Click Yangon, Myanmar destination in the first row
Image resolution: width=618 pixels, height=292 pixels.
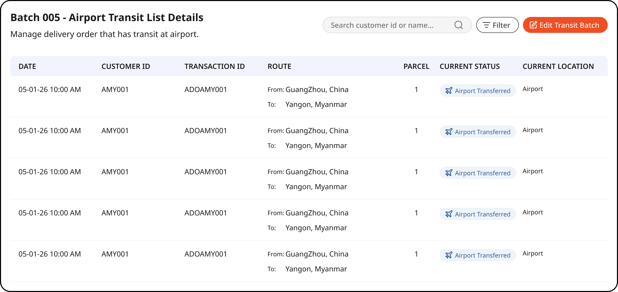316,104
